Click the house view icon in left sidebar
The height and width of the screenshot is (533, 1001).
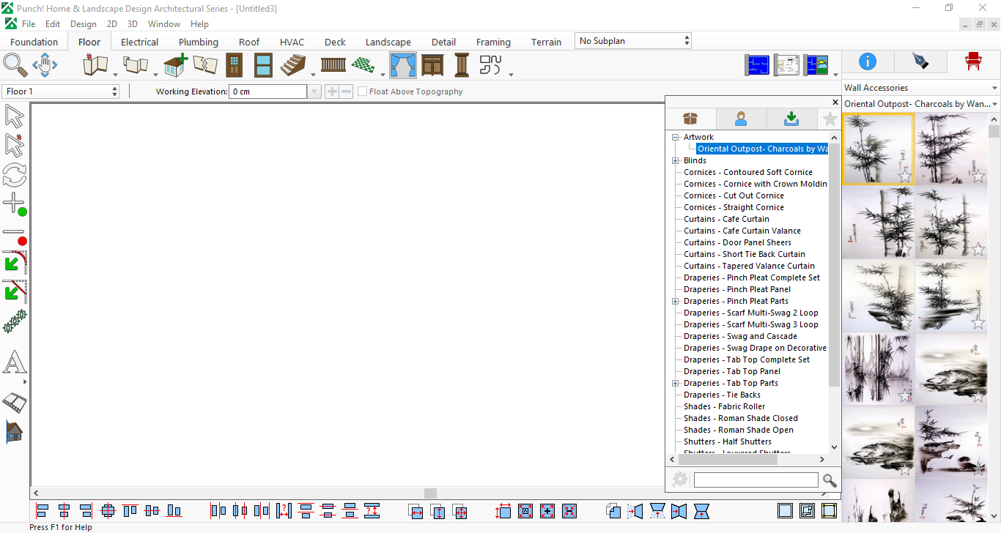tap(15, 432)
